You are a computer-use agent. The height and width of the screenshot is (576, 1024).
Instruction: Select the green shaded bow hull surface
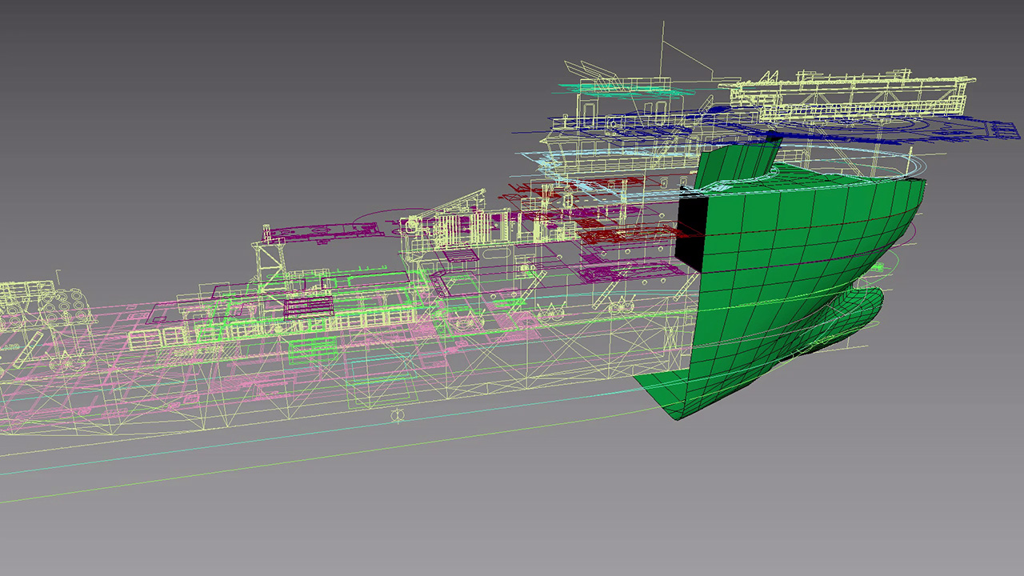click(x=784, y=264)
